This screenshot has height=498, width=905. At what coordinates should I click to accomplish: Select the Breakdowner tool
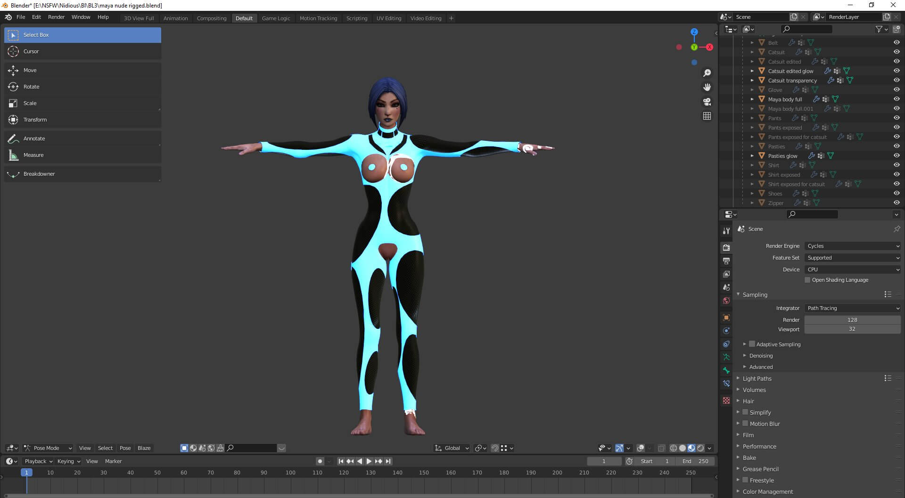click(82, 174)
